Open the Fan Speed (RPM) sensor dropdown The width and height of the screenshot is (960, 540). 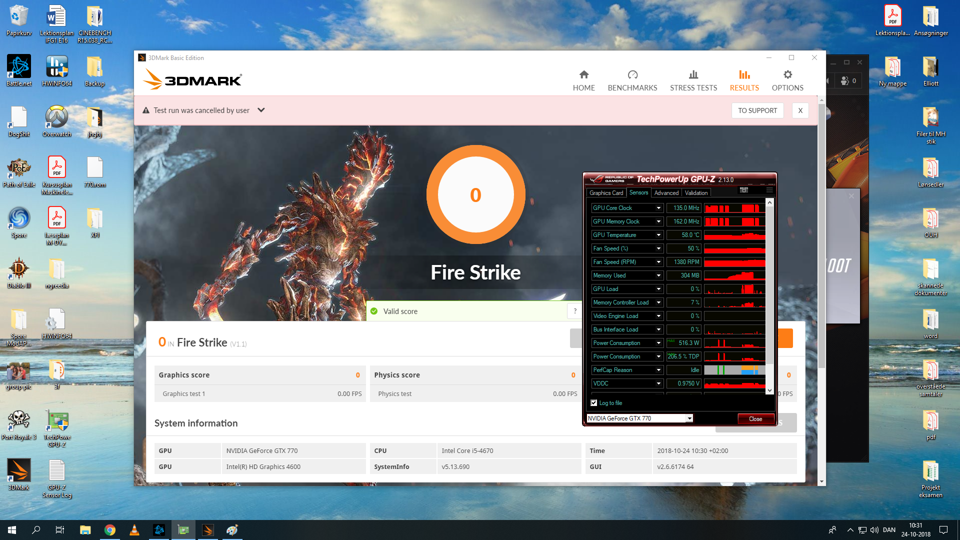[658, 262]
